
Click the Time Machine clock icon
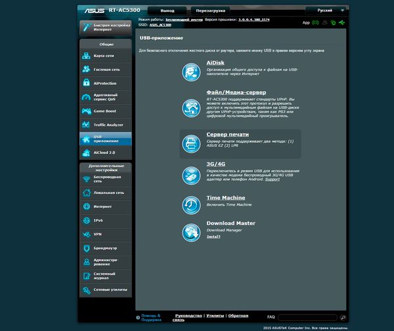[x=191, y=205]
